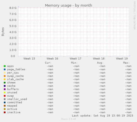Click the 'Week 17' x-axis label

coord(76,59)
